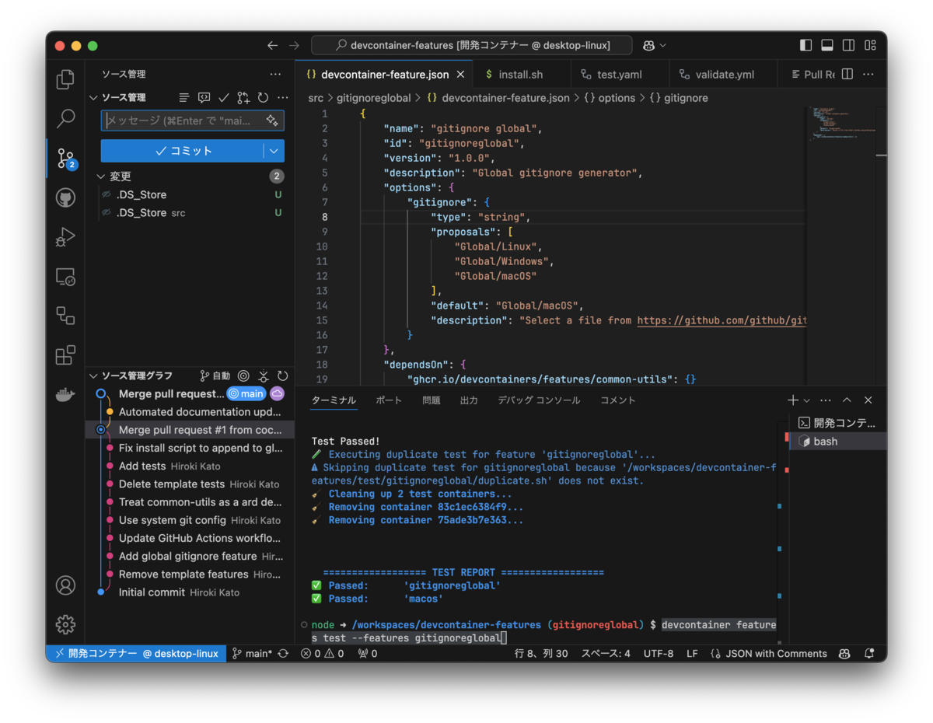Screen dimensions: 933x723
Task: Click Copilot status icon in status bar
Action: click(x=844, y=654)
